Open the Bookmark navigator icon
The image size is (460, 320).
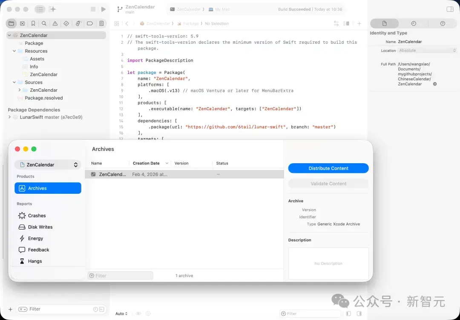33,23
